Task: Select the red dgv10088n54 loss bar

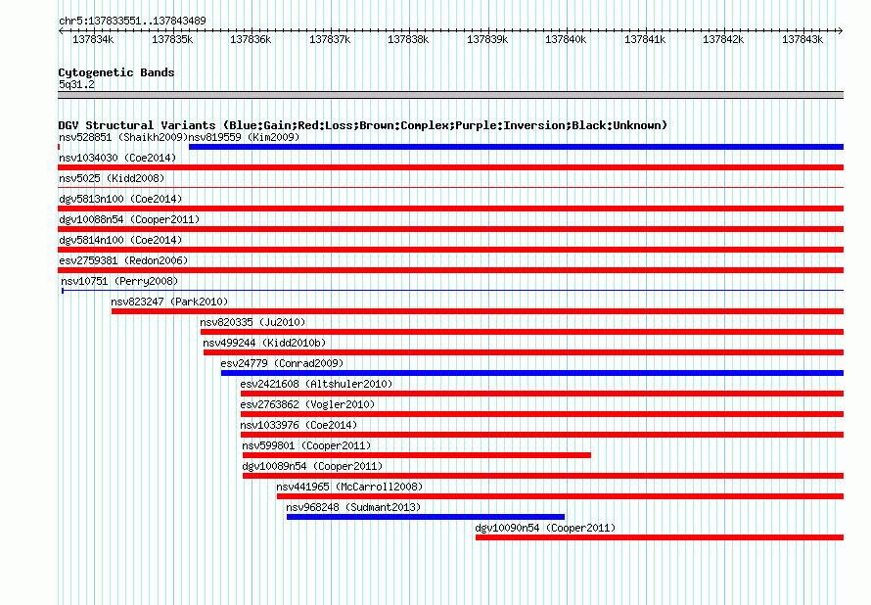Action: tap(450, 229)
